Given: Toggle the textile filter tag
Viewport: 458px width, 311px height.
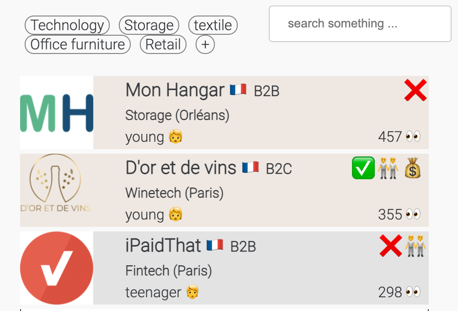Looking at the screenshot, I should coord(213,25).
